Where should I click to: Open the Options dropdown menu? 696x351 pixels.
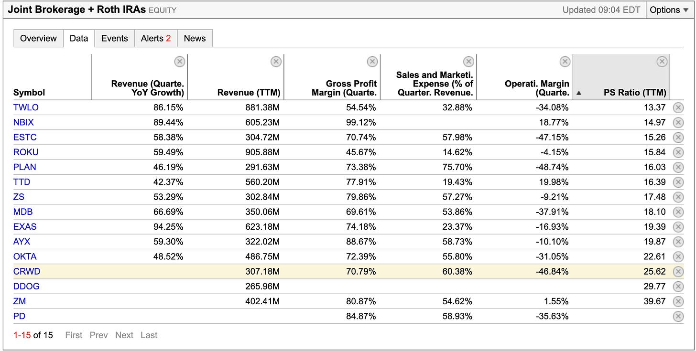(x=669, y=10)
